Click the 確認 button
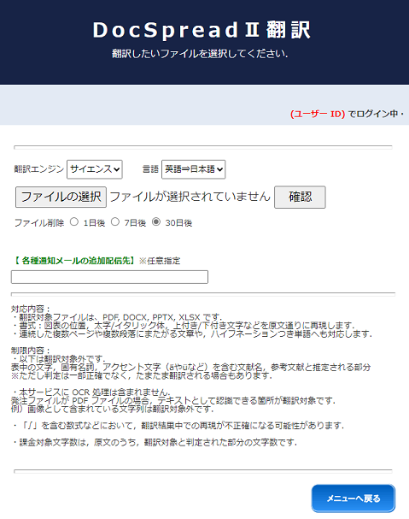 click(x=300, y=197)
